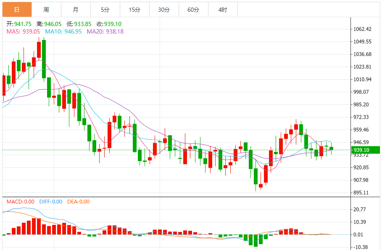Click the MA10: 946.95 indicator label
The image size is (382, 250).
tap(63, 31)
